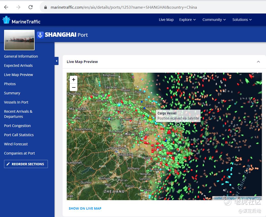
Task: Go to Live Map in top navigation
Action: coord(166,20)
